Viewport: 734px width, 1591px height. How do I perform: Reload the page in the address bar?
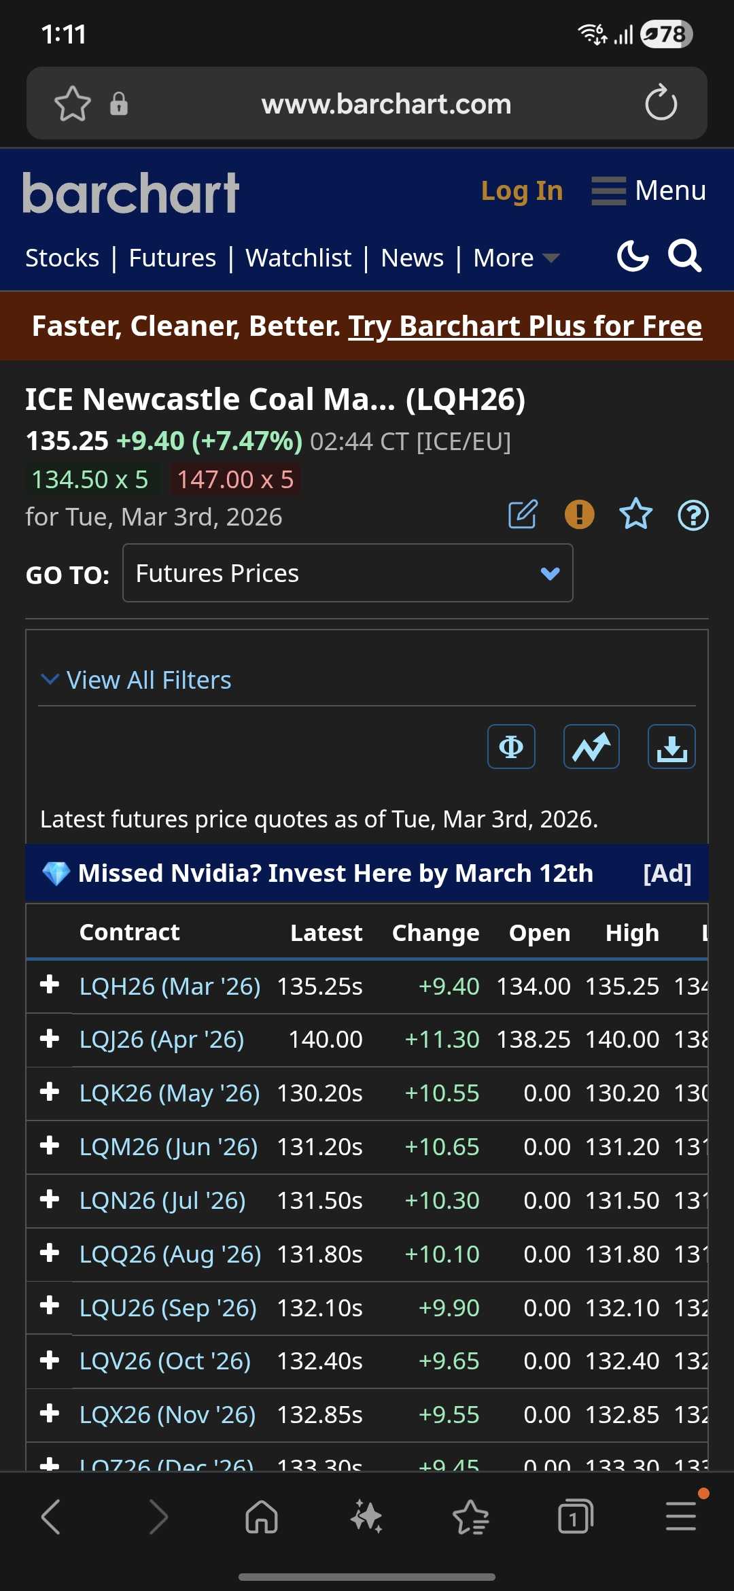(661, 104)
